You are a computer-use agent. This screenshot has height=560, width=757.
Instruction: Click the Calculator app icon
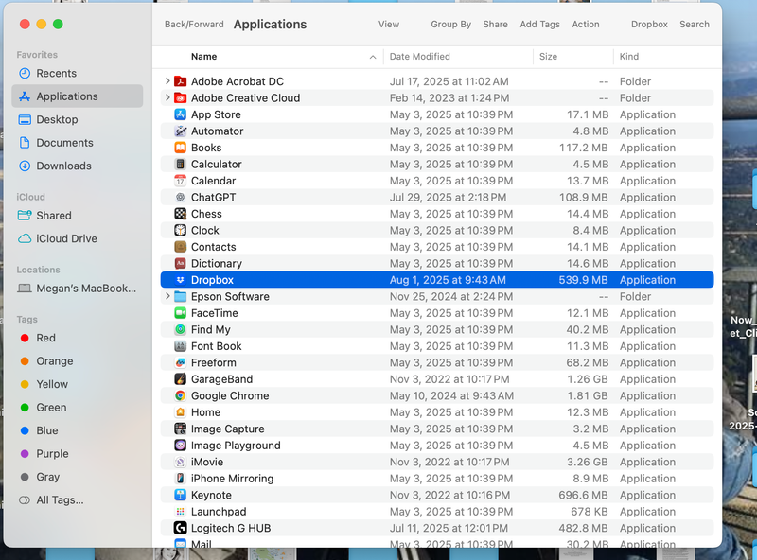pos(180,165)
